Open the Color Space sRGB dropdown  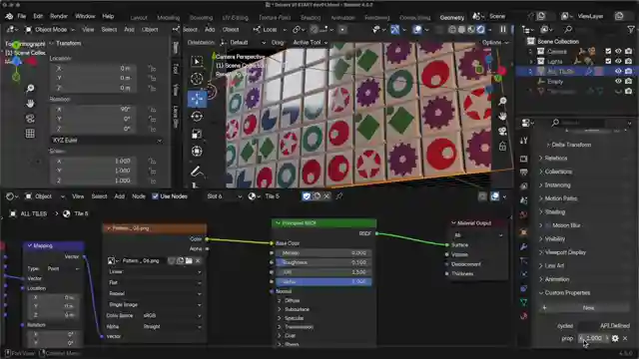pos(172,315)
